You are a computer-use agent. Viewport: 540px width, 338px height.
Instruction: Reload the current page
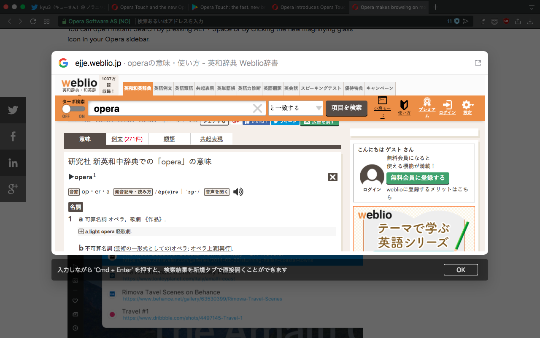[33, 21]
